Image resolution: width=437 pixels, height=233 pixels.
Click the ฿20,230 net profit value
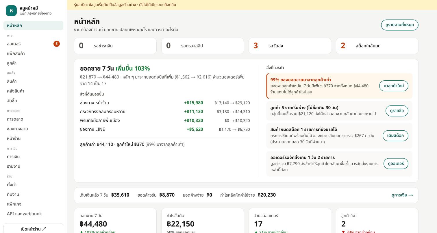pos(267,195)
